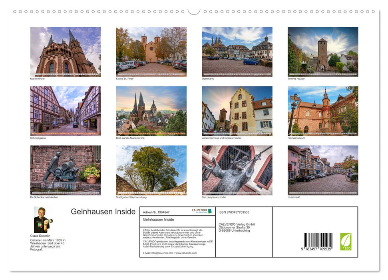This screenshot has width=388, height=280.
Task: Click the info@calvendo.com email link
Action: [162, 252]
